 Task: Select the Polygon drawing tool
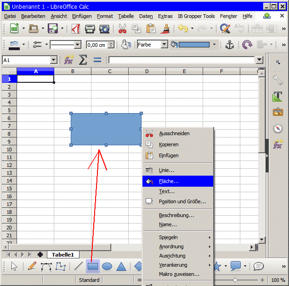pyautogui.click(x=61, y=266)
